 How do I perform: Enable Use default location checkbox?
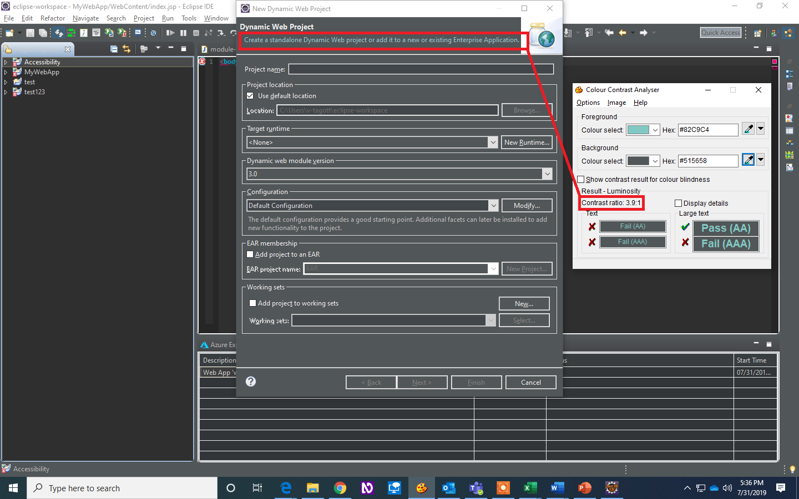point(250,95)
